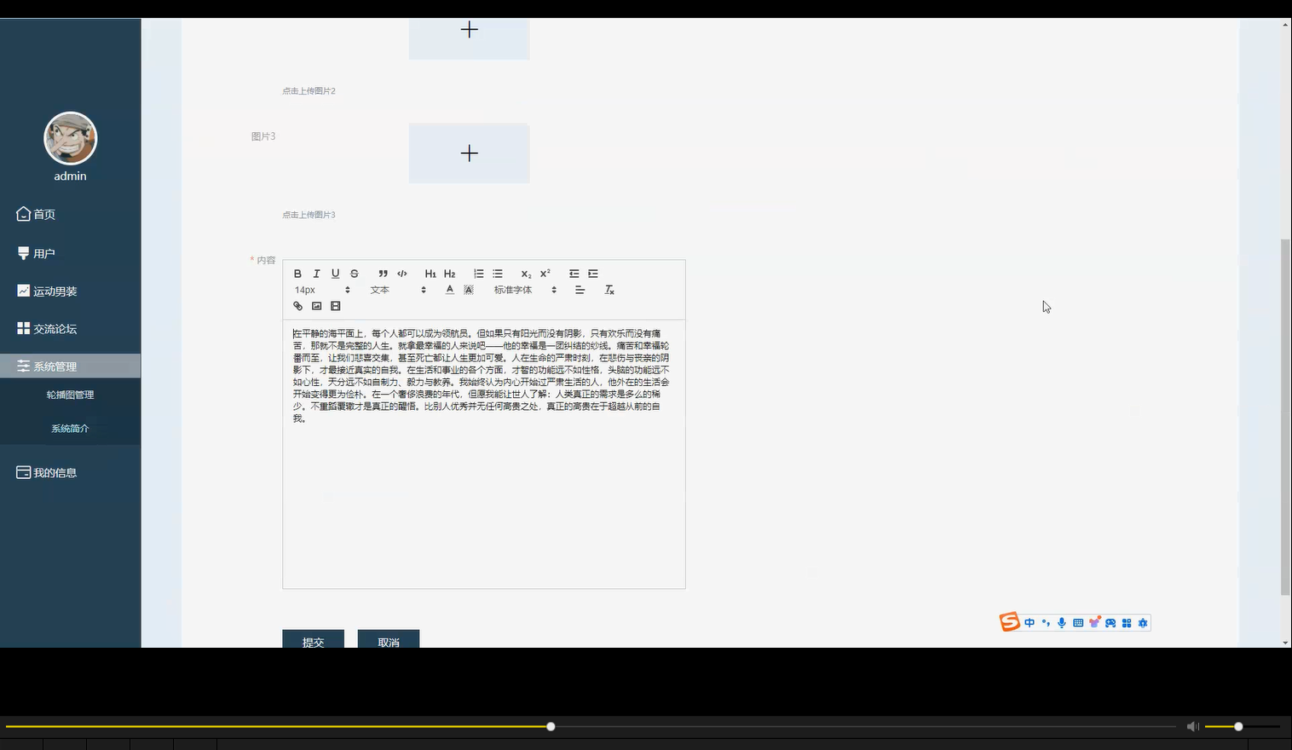The width and height of the screenshot is (1292, 750).
Task: Insert a code block
Action: (x=401, y=274)
